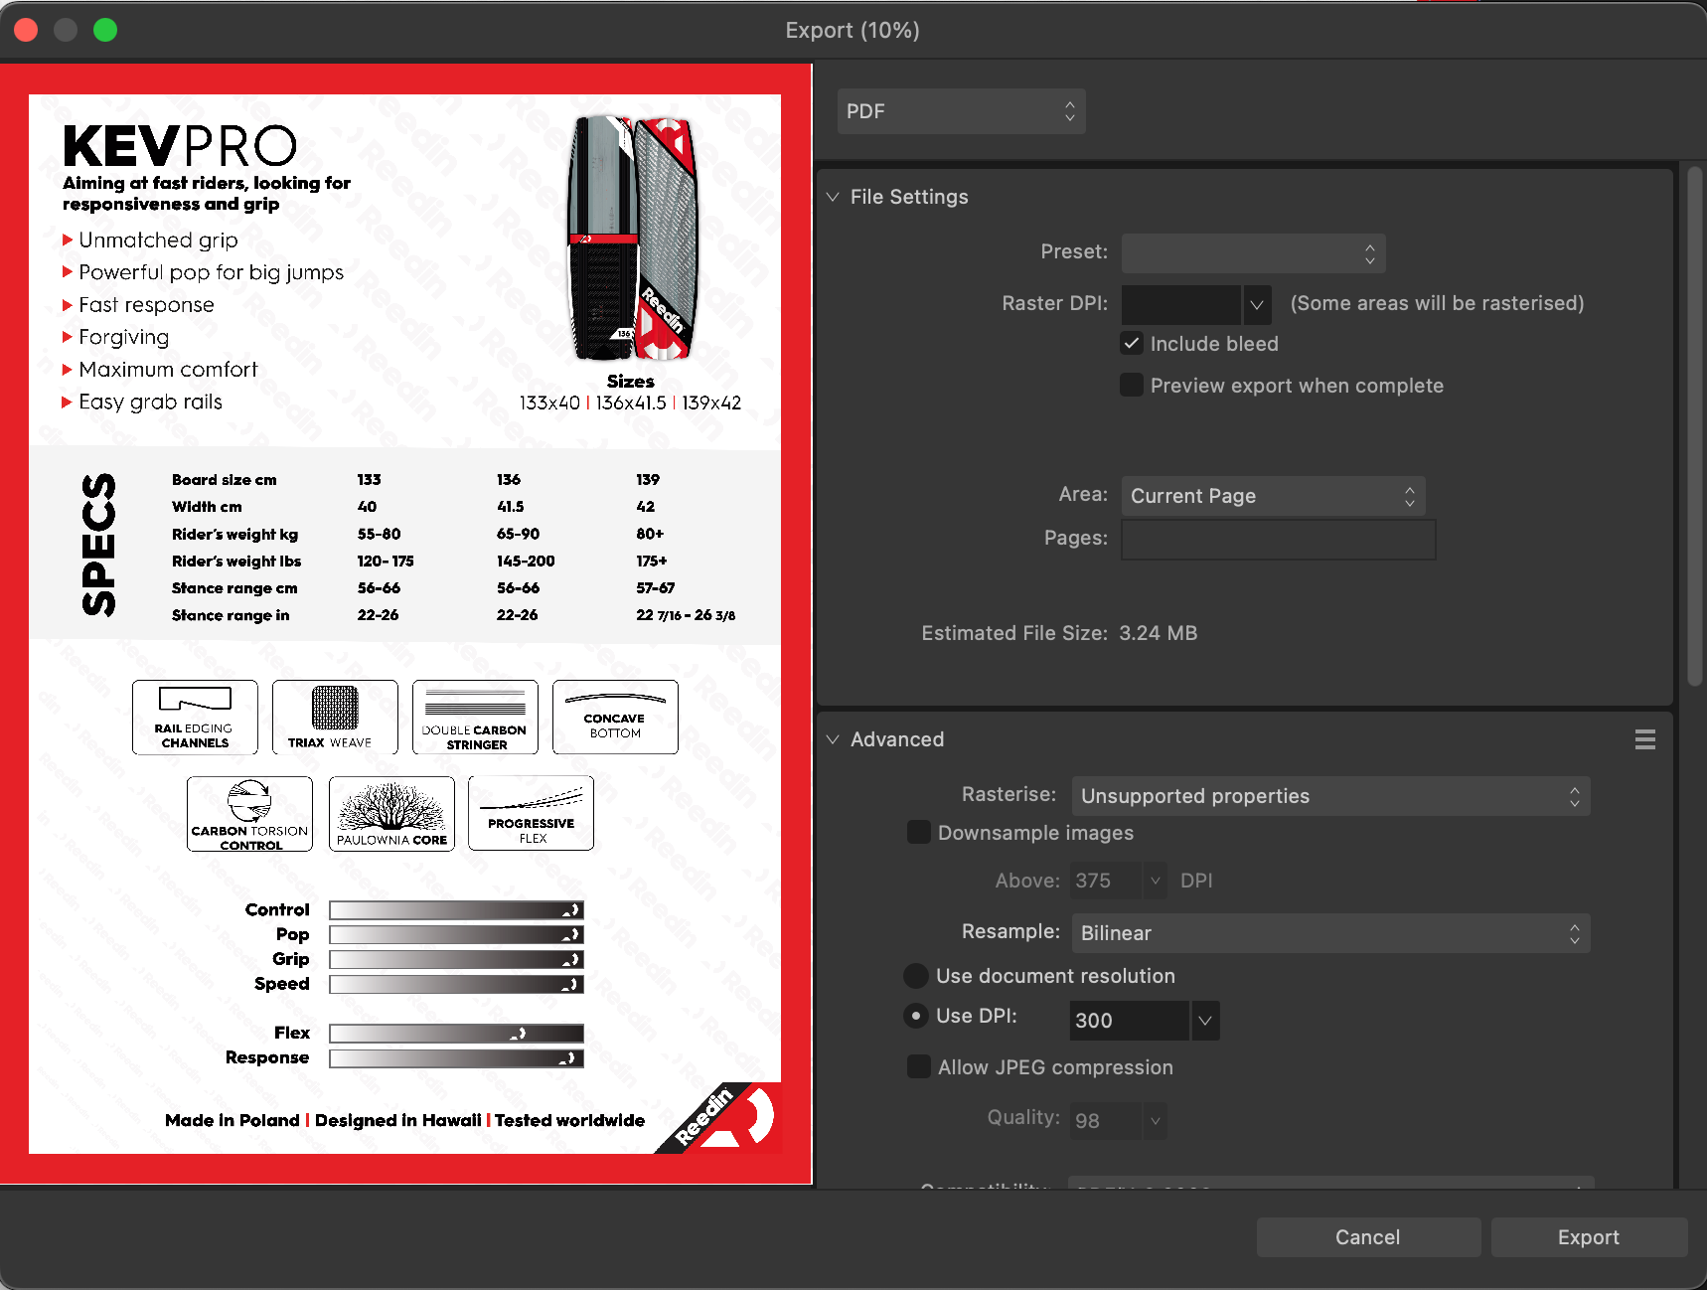Enable the Downsample images checkbox
This screenshot has width=1707, height=1290.
(x=919, y=833)
